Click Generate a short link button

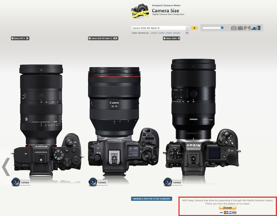(152, 199)
